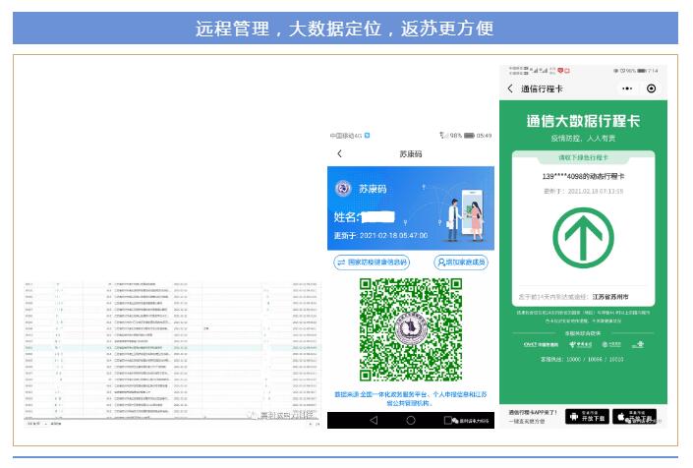This screenshot has height=468, width=693.
Task: Tap the 数据来源 notice below the QR code
Action: [411, 398]
